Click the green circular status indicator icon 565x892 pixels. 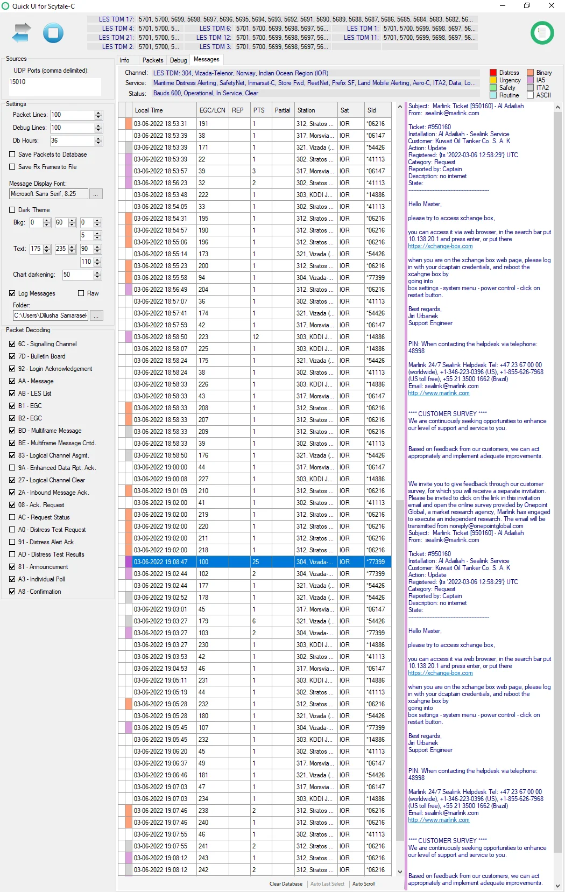(542, 33)
